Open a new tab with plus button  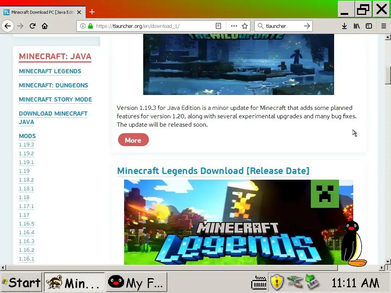[92, 12]
